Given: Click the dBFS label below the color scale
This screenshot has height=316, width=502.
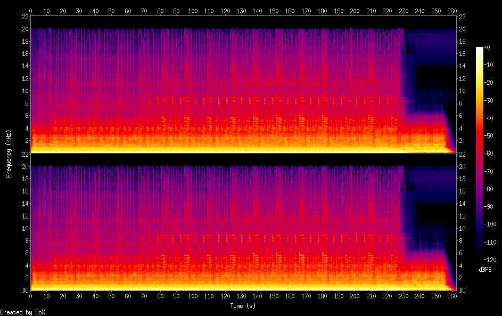Looking at the screenshot, I should pos(485,270).
